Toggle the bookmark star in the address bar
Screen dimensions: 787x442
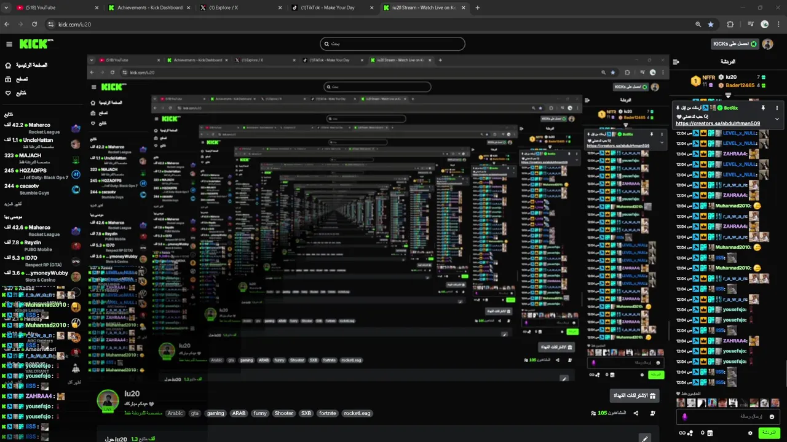coord(711,24)
